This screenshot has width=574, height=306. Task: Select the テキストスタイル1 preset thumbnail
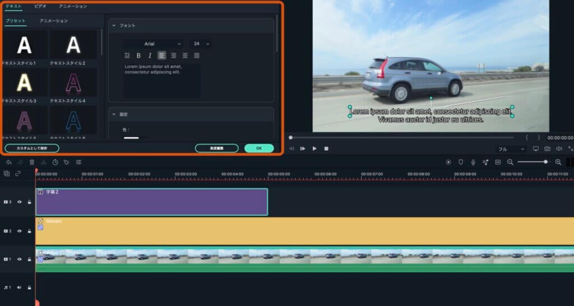point(25,45)
